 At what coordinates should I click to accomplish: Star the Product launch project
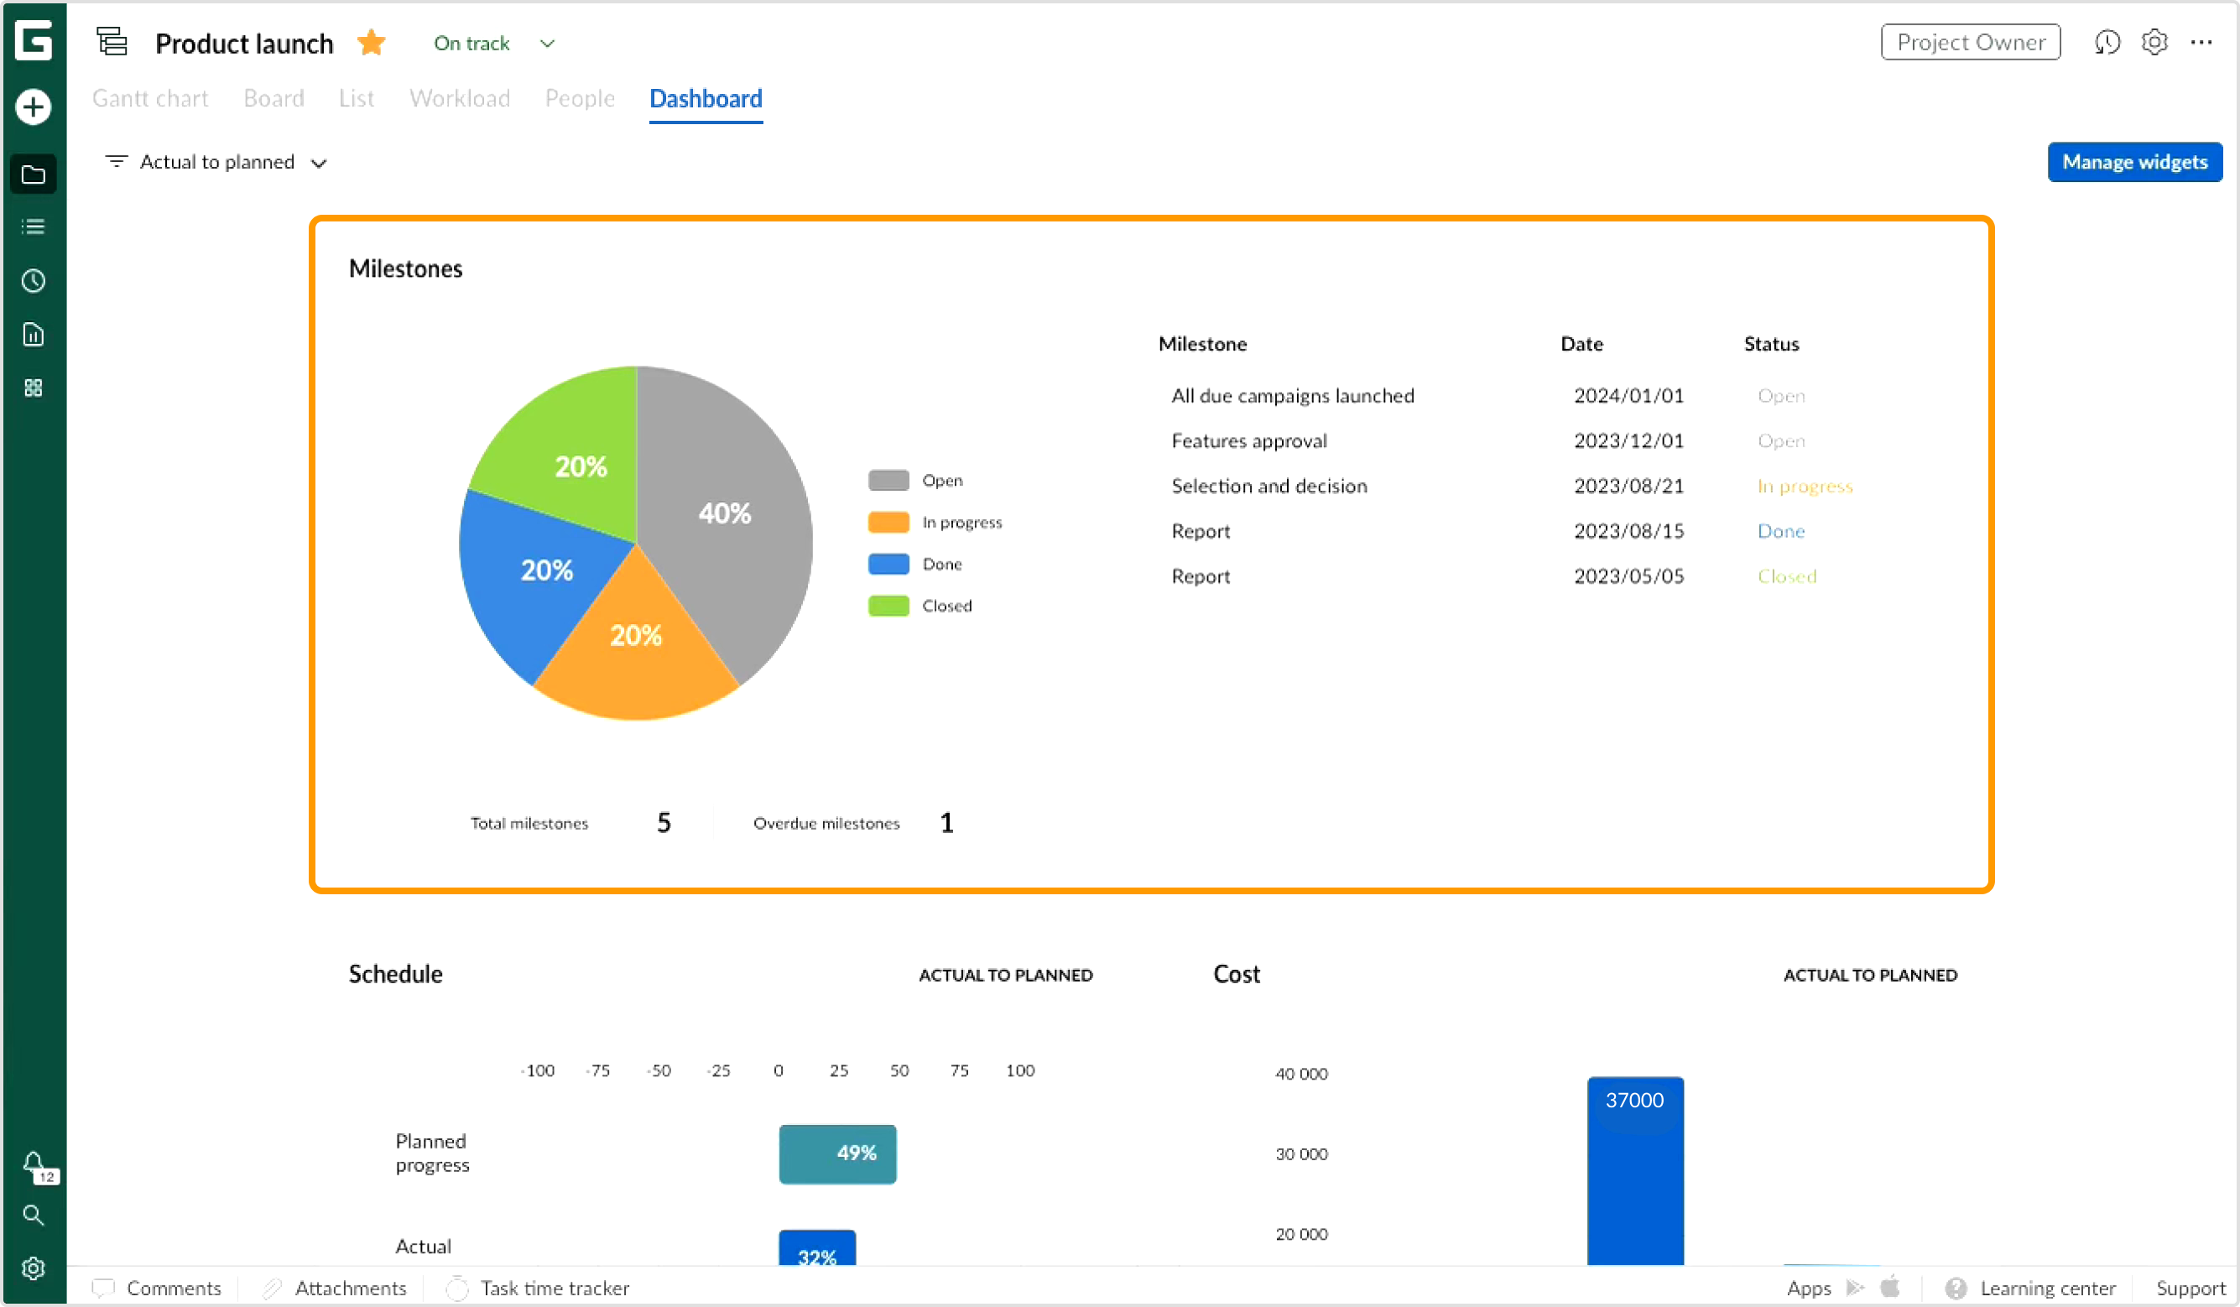pyautogui.click(x=372, y=42)
